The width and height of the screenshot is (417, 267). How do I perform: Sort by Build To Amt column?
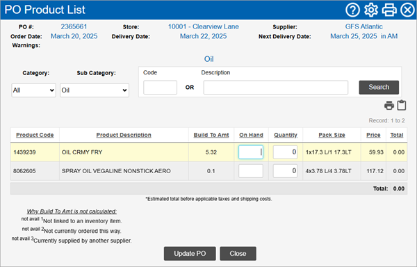[211, 135]
